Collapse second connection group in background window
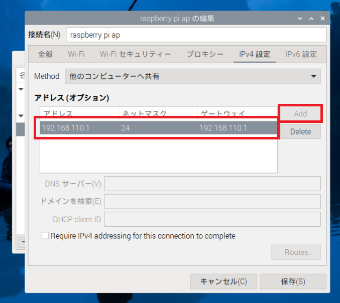 click(x=21, y=115)
